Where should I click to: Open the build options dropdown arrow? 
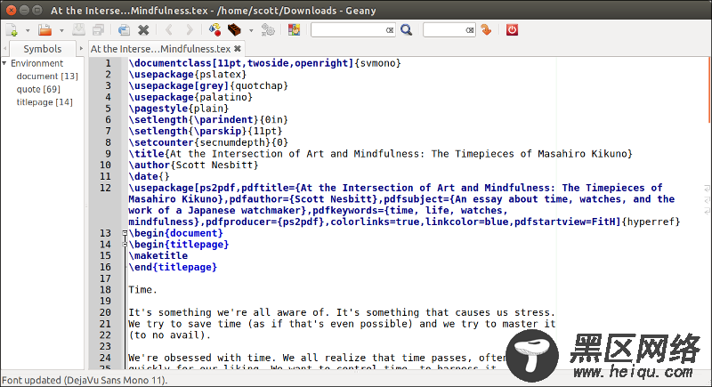251,31
